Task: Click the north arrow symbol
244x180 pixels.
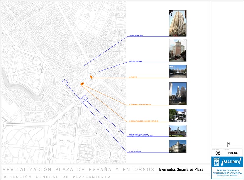Action: [228, 144]
